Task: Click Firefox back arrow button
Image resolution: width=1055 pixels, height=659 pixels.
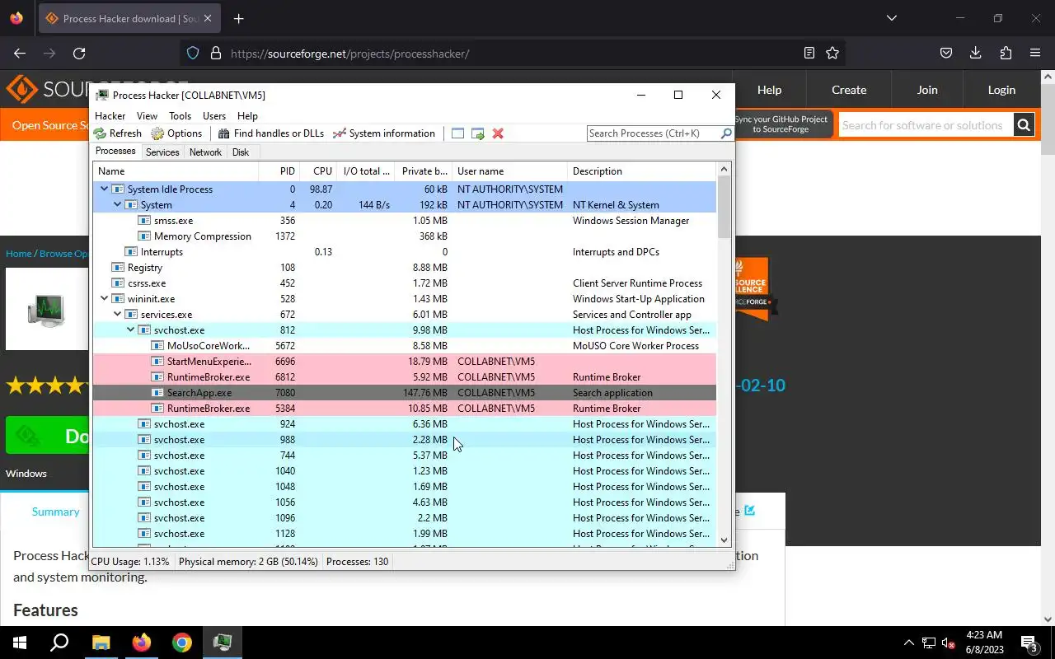Action: coord(20,54)
